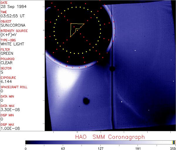This screenshot has width=176, height=150.
Task: Click the 63 tick label under the colorbar
Action: tap(63, 148)
